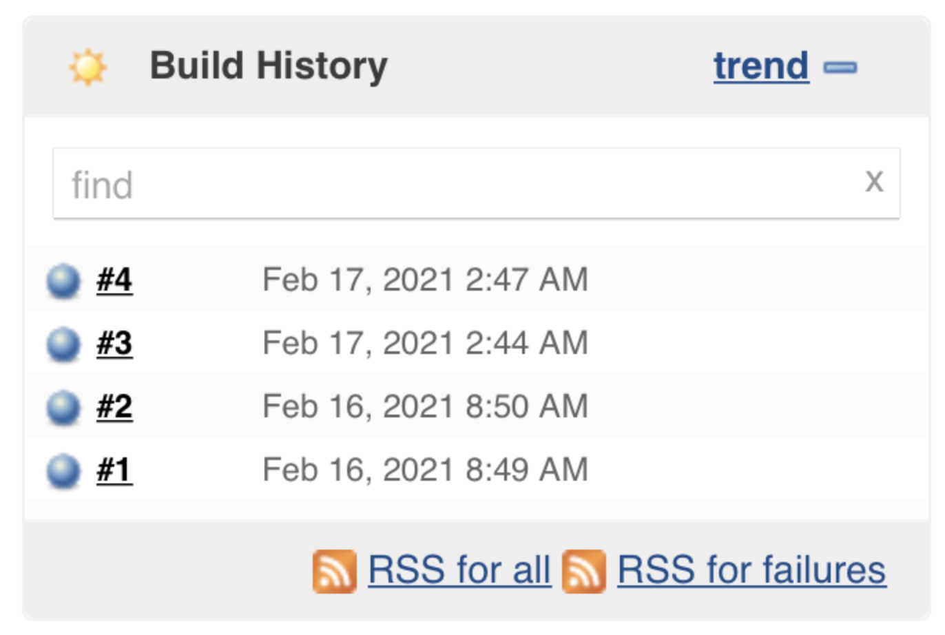Click the blue status ball for build #1
Image resolution: width=945 pixels, height=635 pixels.
[63, 471]
